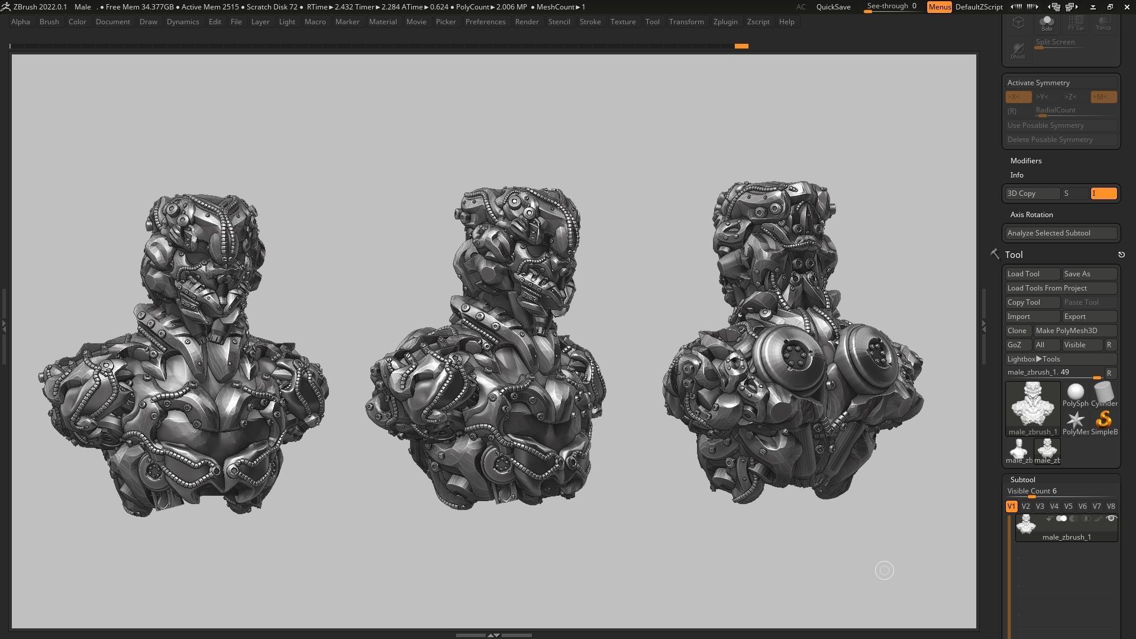Expand the Modifiers section

[1025, 161]
